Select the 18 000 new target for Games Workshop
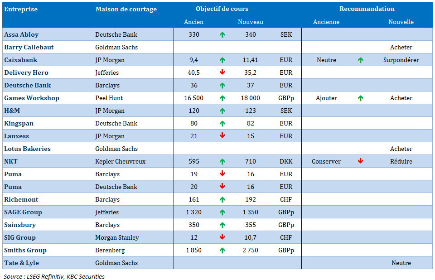 (250, 98)
